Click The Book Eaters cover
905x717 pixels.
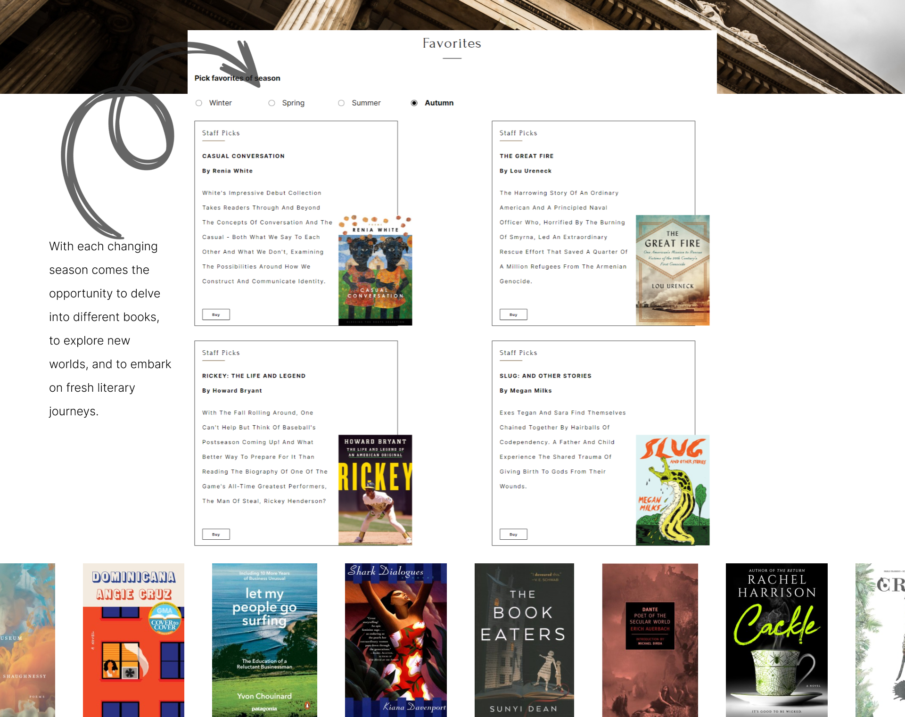(x=524, y=640)
